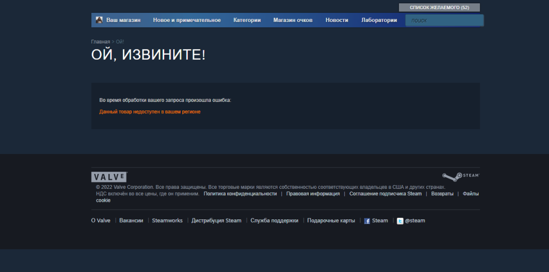Open the Вакансии footer link
This screenshot has height=272, width=549.
click(x=131, y=220)
